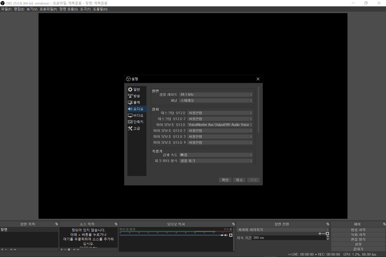Close the 설정 dialog with X
The image size is (386, 257).
pyautogui.click(x=258, y=79)
